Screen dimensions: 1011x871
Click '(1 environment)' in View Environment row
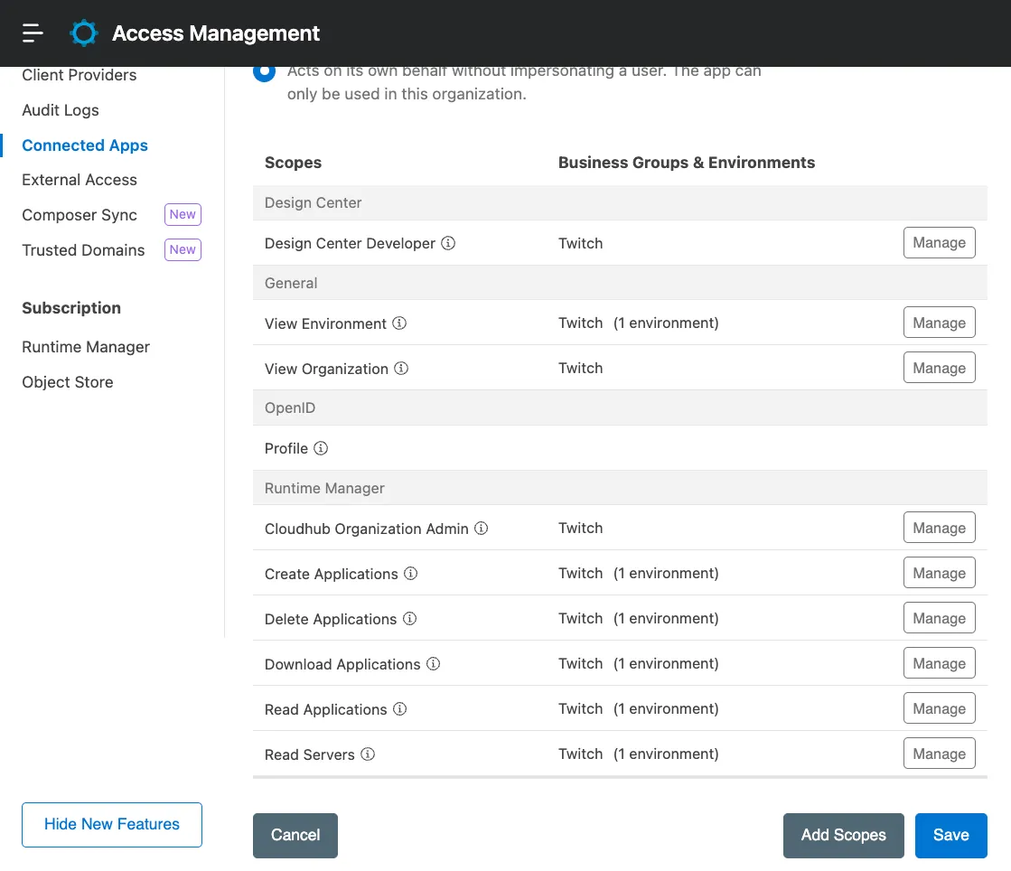pyautogui.click(x=666, y=323)
